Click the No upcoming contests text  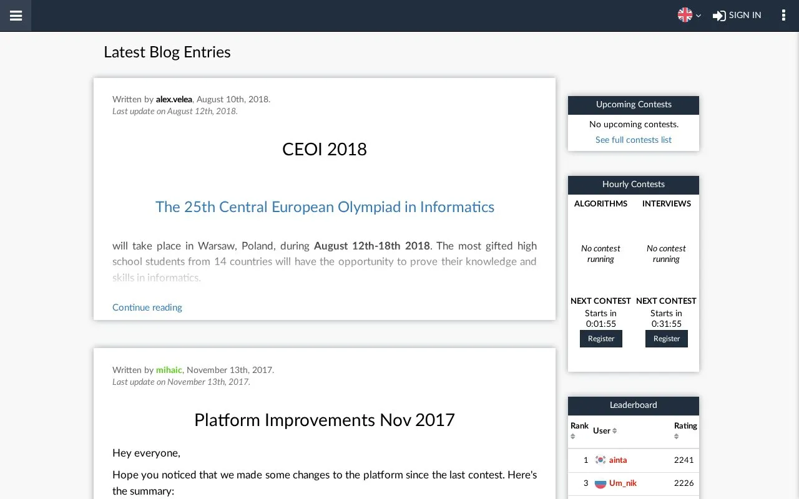[634, 125]
